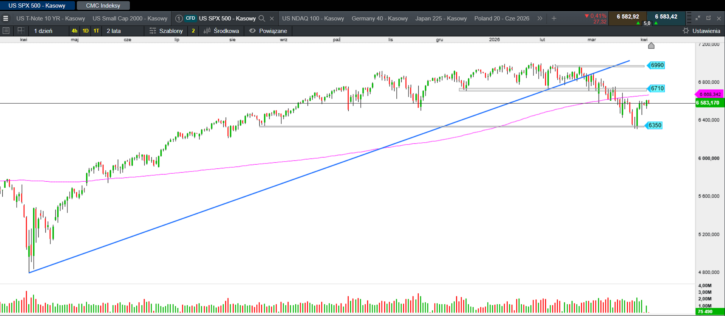Open the chart list panel icon
Viewport: 725px width, 316px height.
click(x=6, y=31)
